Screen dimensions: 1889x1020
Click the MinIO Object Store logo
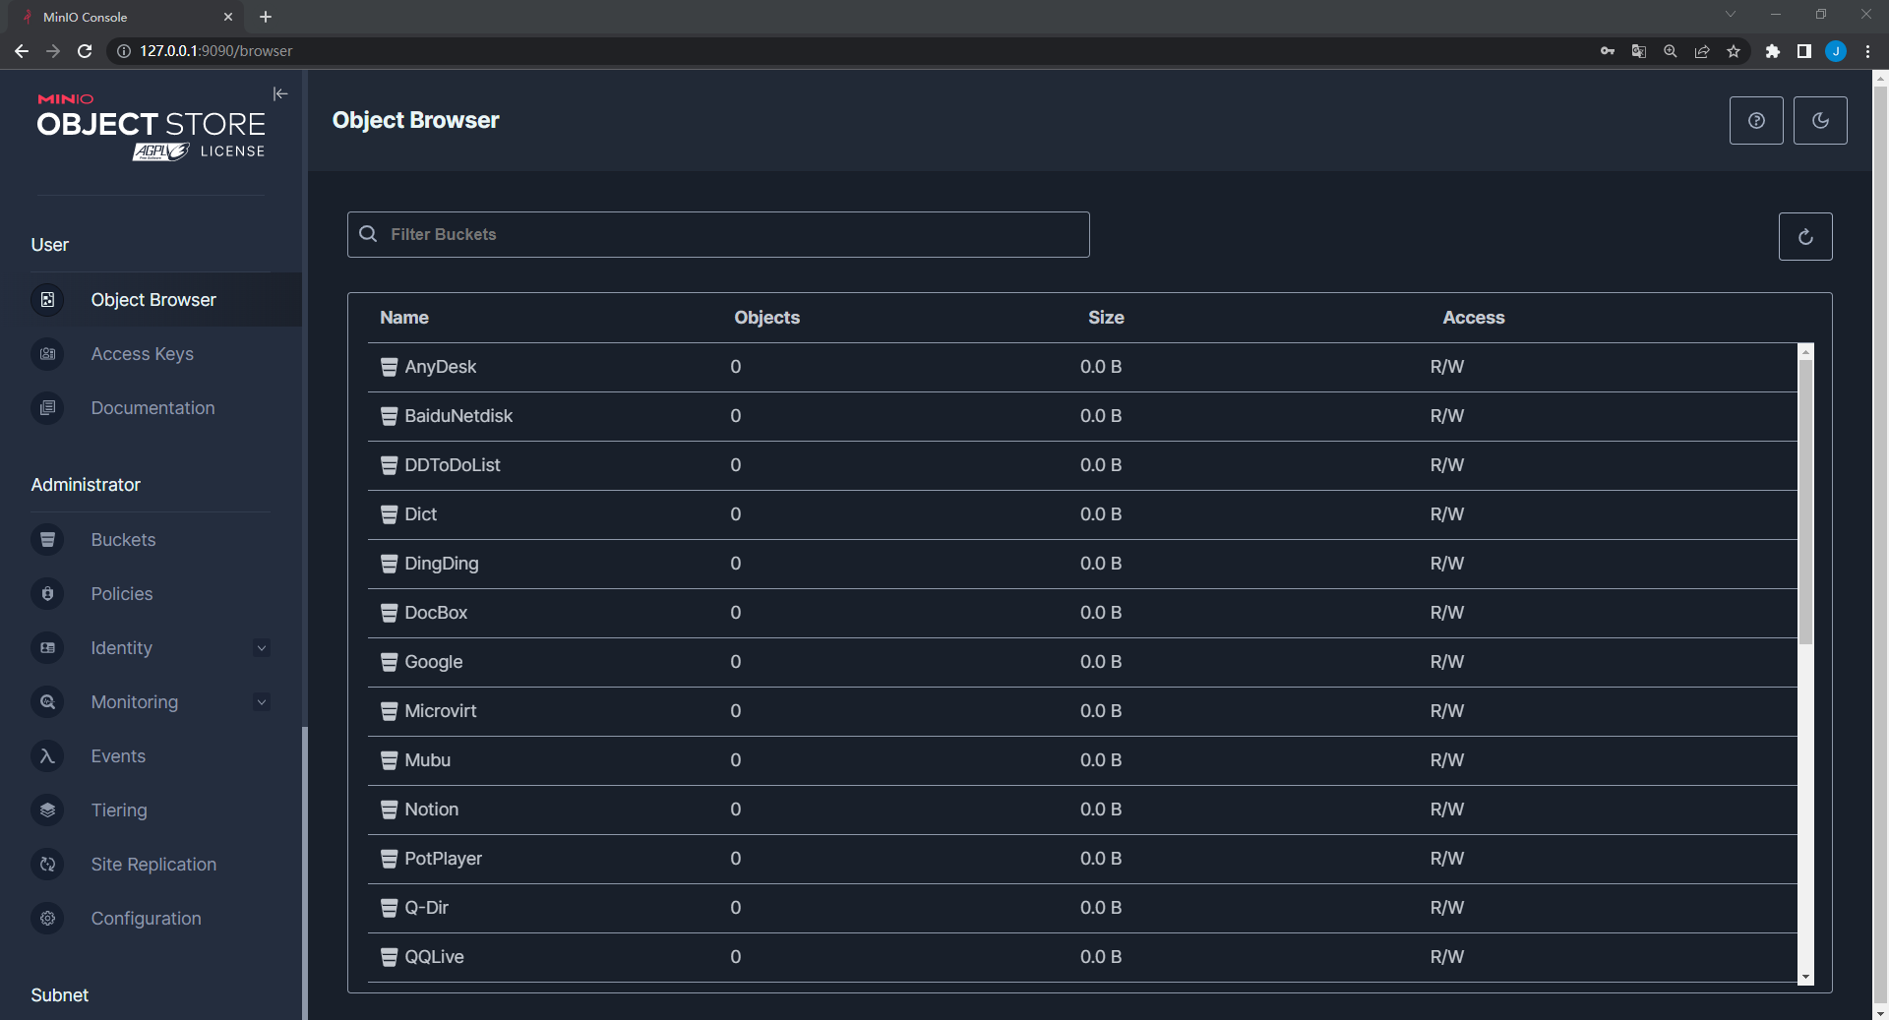click(152, 126)
